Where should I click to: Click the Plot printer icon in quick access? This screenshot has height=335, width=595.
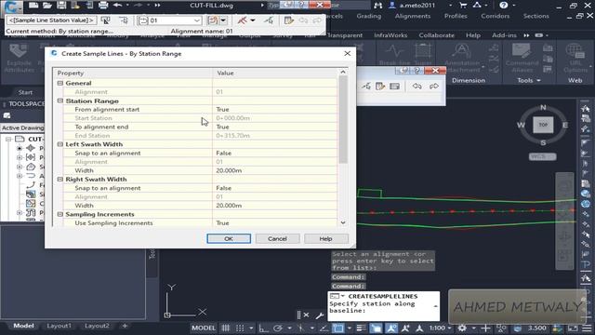[103, 6]
